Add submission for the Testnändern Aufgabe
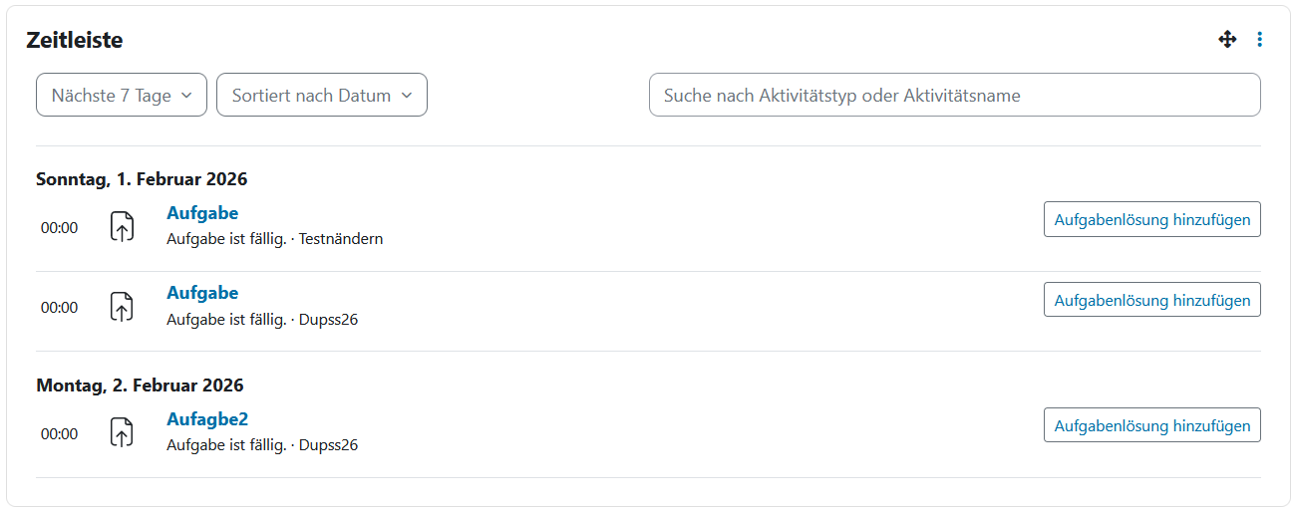Image resolution: width=1294 pixels, height=514 pixels. click(1151, 220)
